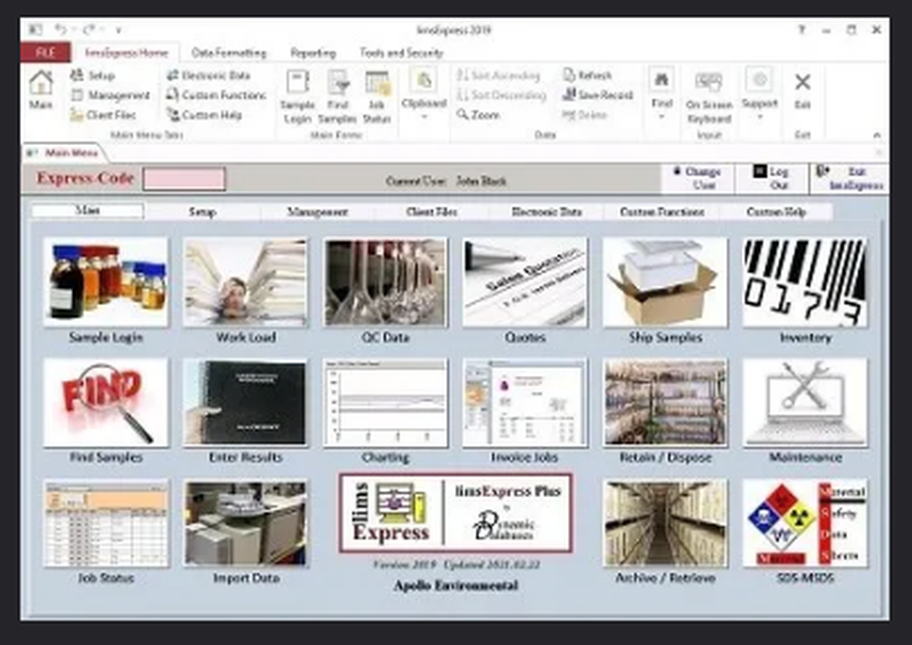This screenshot has width=912, height=645.
Task: Open the Ship Samples module
Action: [x=666, y=282]
